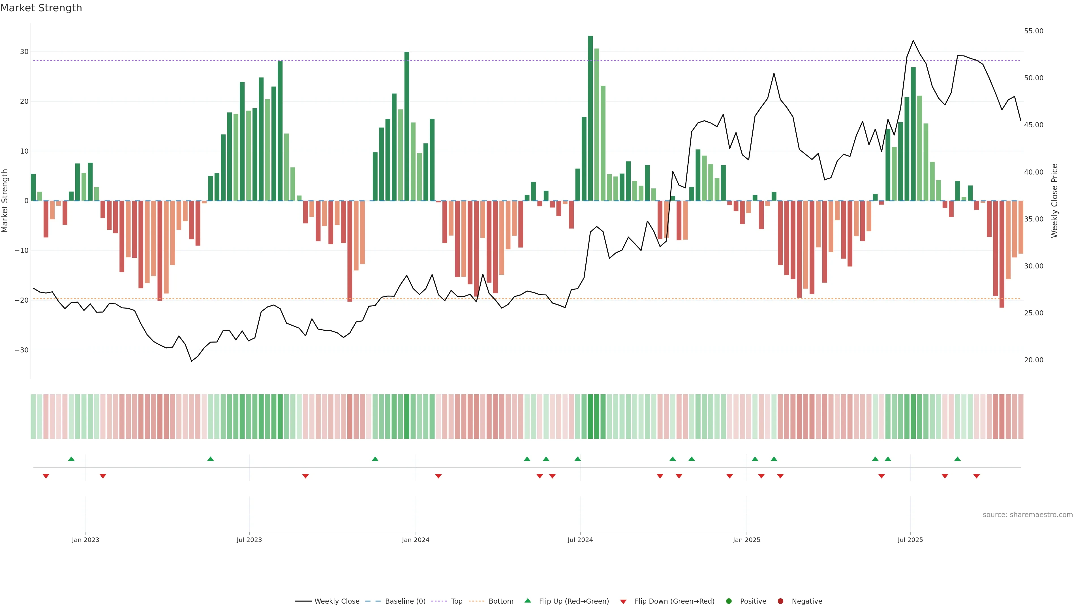This screenshot has width=1087, height=611.
Task: Click the Weekly Close Price axis title
Action: point(1054,201)
